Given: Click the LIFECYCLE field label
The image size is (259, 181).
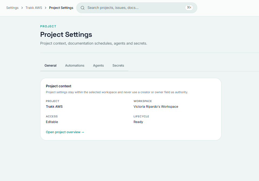Looking at the screenshot, I should pos(141,116).
